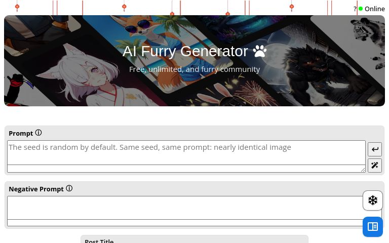Click the green online status dot
The height and width of the screenshot is (243, 389).
pyautogui.click(x=361, y=9)
